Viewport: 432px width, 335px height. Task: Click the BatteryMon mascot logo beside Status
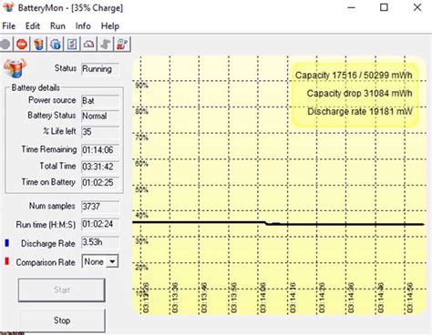15,68
